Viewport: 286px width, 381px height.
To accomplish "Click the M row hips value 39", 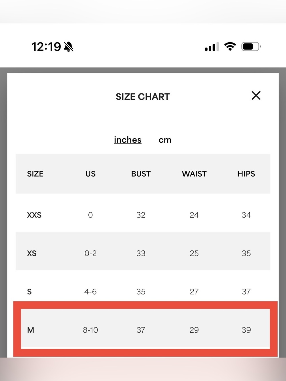I will (246, 330).
